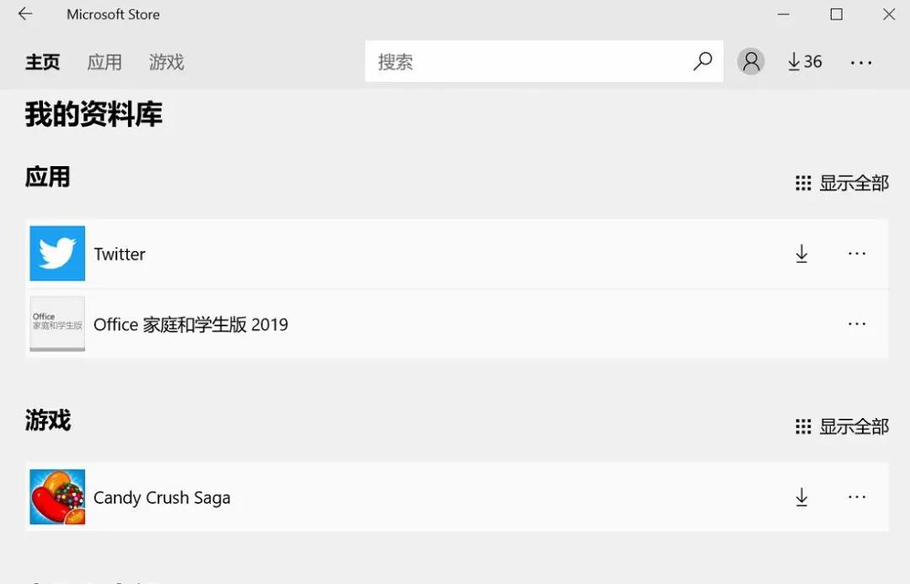Image resolution: width=910 pixels, height=584 pixels.
Task: Switch to the 应用 tab
Action: pos(104,62)
